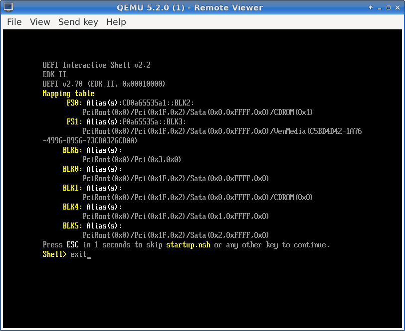Click the yellow 'Mapping table' heading

[x=68, y=94]
